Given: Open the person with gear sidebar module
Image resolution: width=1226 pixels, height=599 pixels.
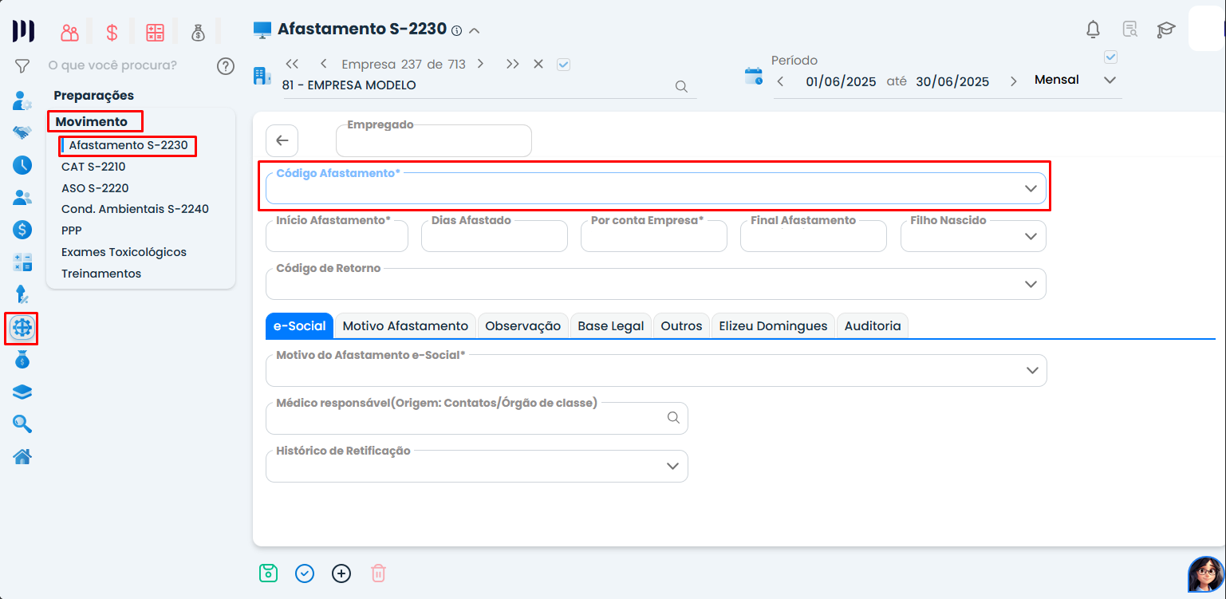Looking at the screenshot, I should [22, 100].
